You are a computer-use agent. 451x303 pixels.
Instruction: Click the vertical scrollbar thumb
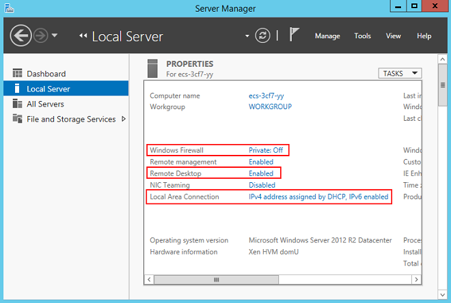442,85
